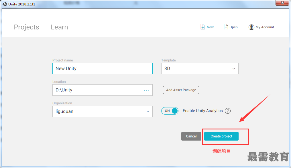Select the New label in header
Viewport: 291px width, 168px height.
(x=210, y=27)
